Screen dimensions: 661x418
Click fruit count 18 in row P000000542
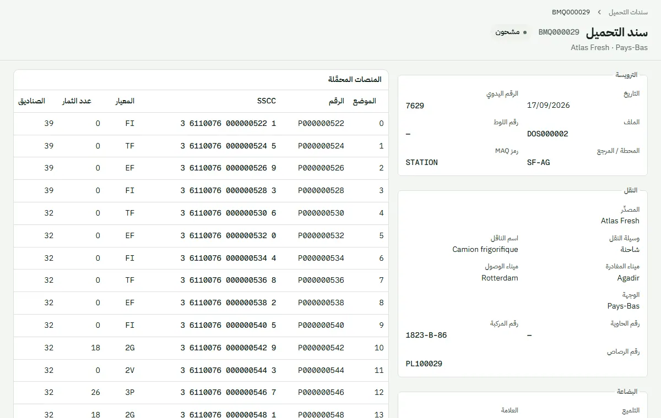click(95, 348)
